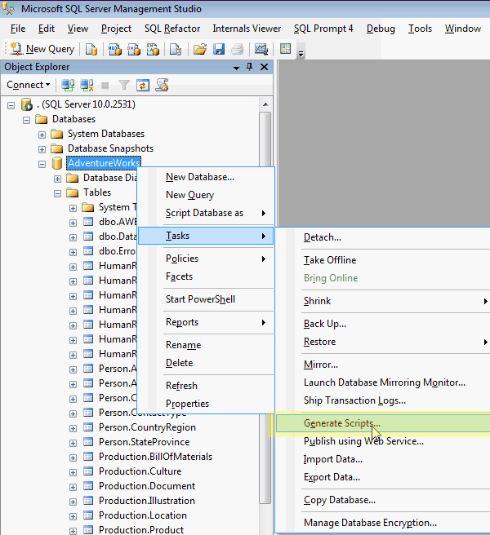The image size is (490, 535).
Task: Choose Export Data... in Tasks submenu
Action: coord(383,477)
